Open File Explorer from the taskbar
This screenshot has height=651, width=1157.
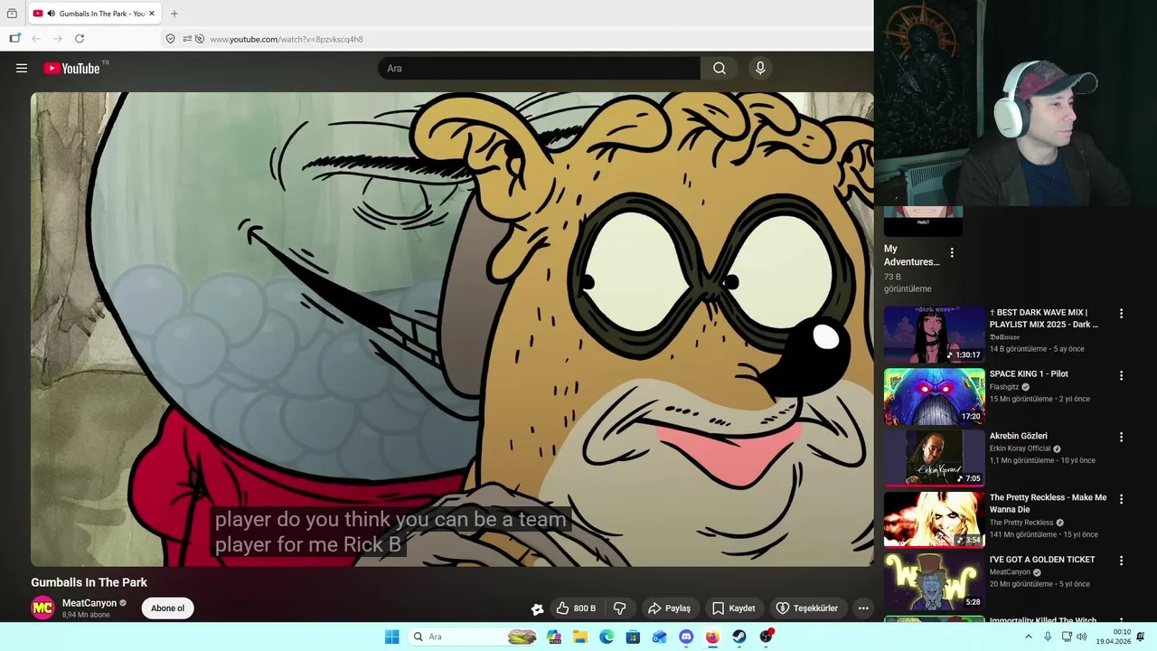(580, 637)
